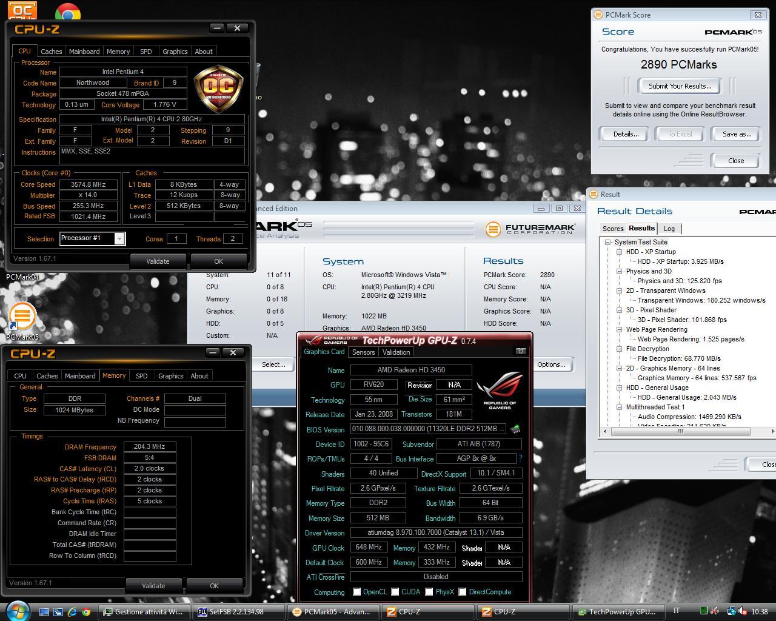This screenshot has height=621, width=776.
Task: Enable the PhysX checkbox
Action: pos(429,592)
